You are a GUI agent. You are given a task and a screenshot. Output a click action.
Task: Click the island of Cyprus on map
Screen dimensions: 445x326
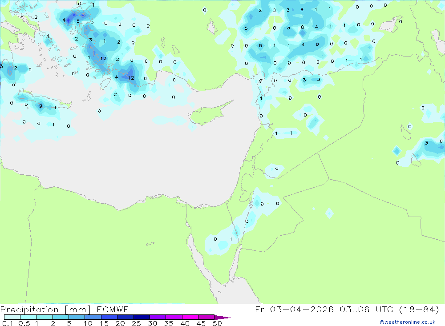209,114
